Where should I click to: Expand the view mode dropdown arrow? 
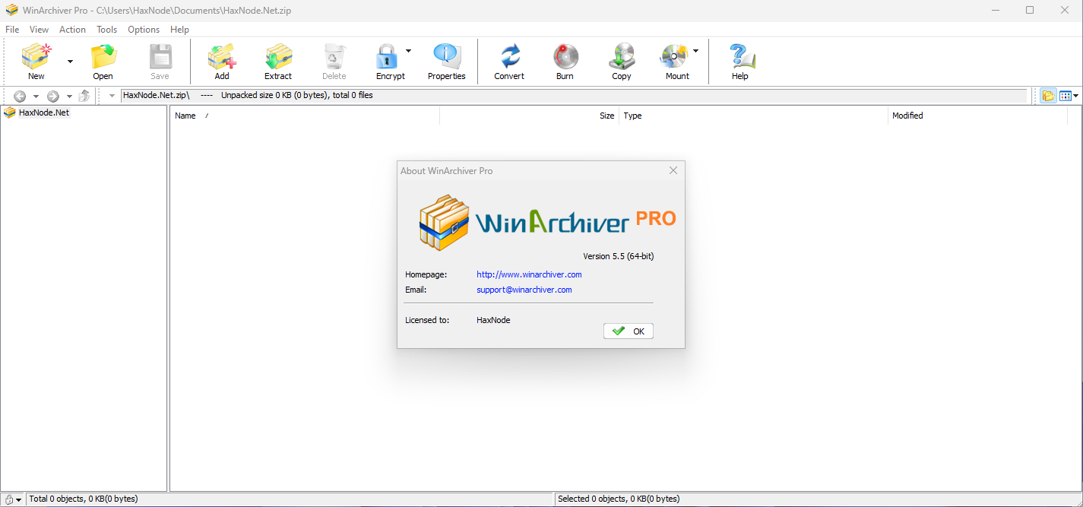(x=1076, y=96)
